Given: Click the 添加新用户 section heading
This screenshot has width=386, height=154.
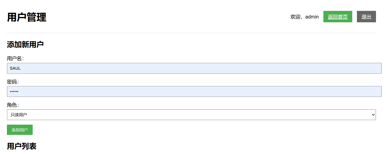Looking at the screenshot, I should [25, 44].
